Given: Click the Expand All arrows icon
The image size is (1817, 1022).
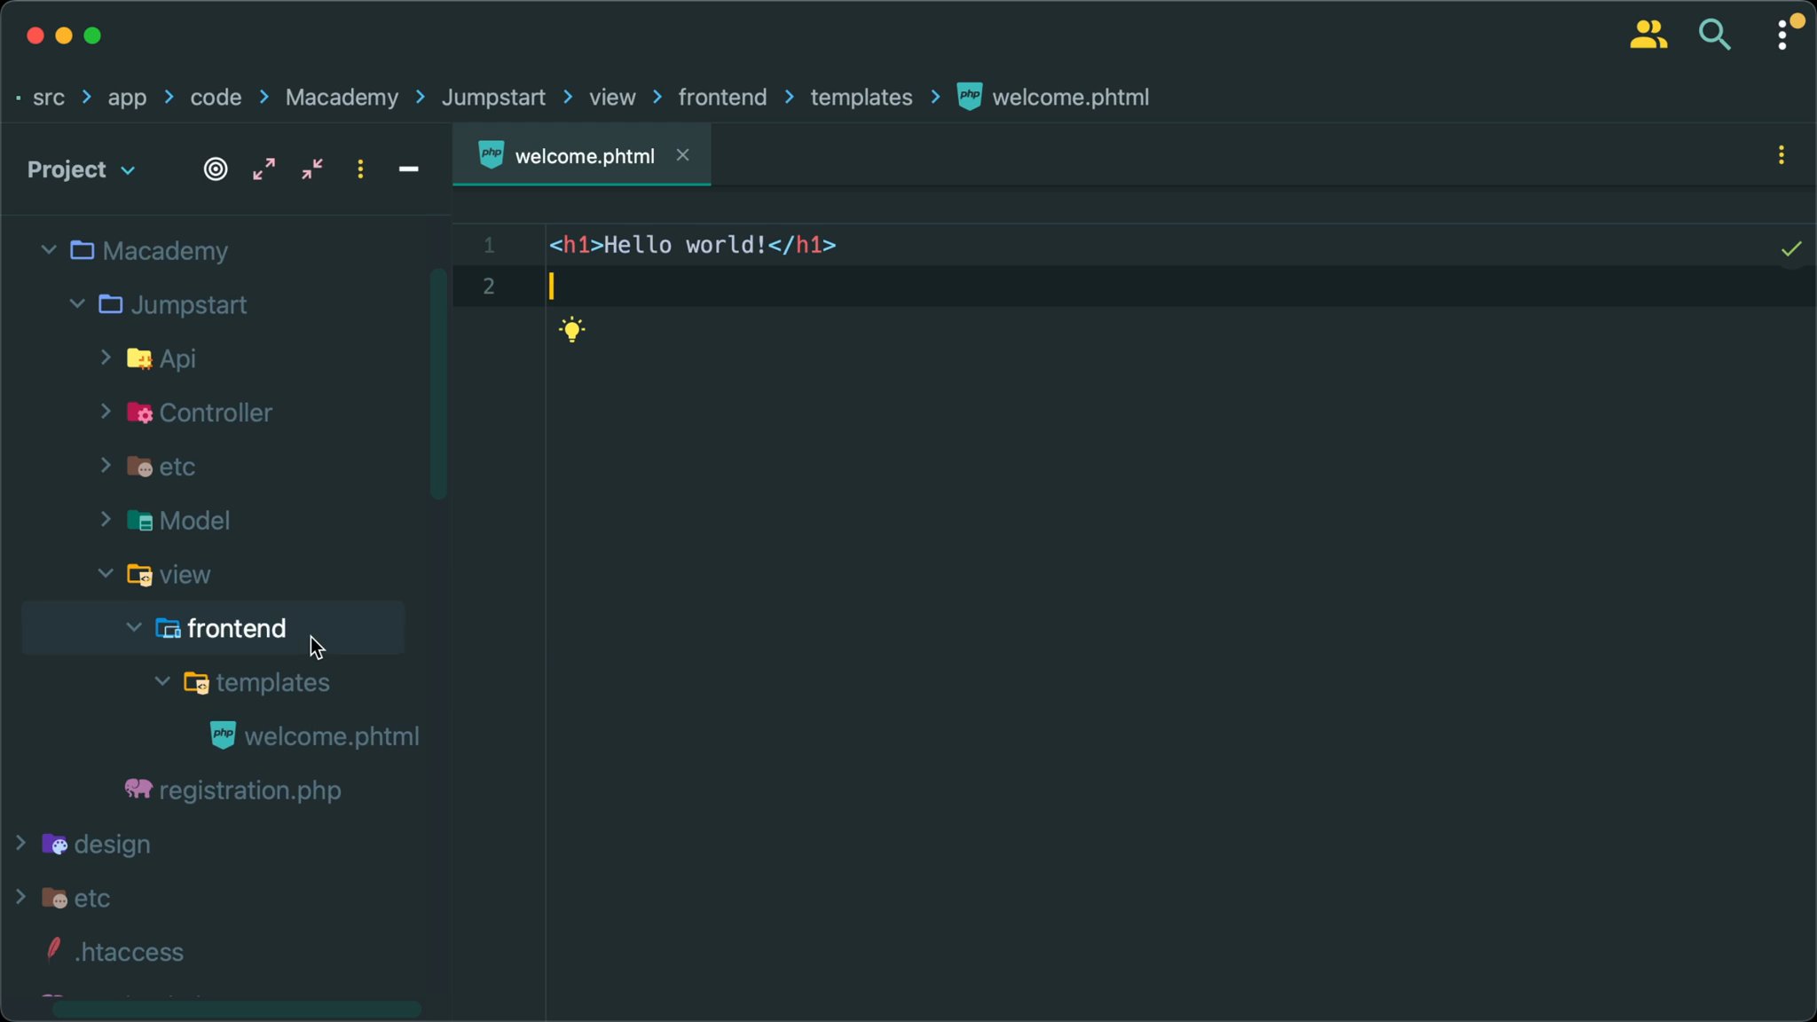Looking at the screenshot, I should coord(264,169).
